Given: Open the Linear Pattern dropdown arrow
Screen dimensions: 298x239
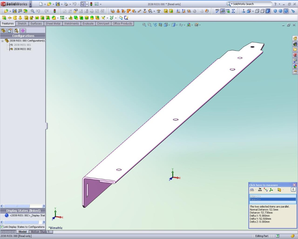Looking at the screenshot, I should point(66,18).
